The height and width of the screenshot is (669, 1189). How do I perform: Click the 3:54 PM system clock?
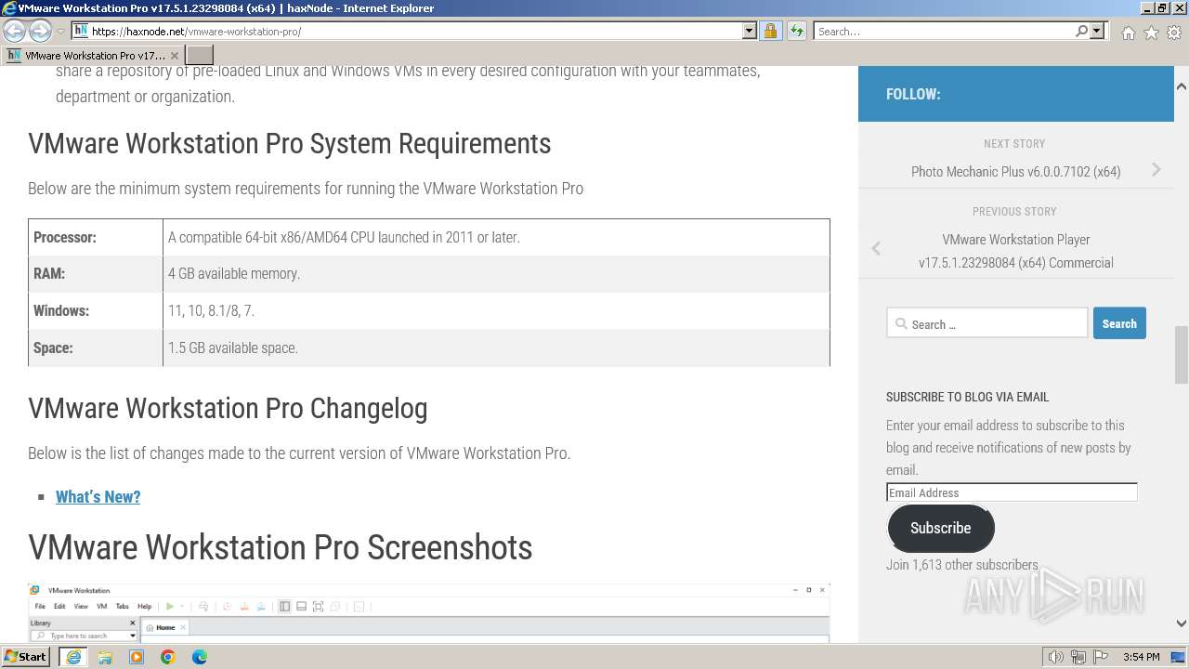tap(1142, 657)
